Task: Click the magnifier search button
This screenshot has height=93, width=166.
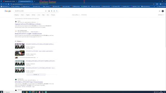Action: (x=57, y=11)
